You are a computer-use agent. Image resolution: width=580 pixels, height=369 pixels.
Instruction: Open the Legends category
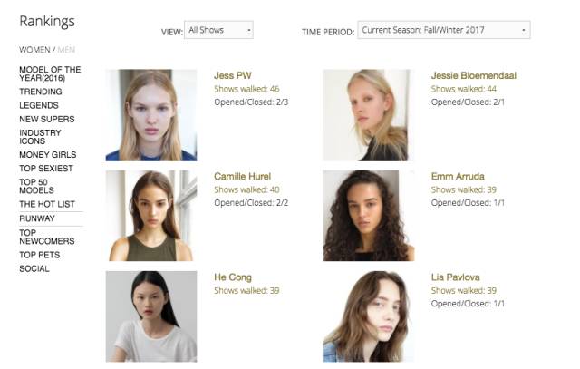[39, 105]
